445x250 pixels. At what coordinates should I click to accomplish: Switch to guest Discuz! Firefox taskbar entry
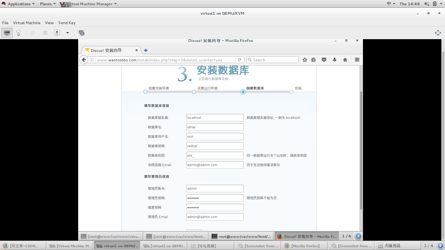307,236
